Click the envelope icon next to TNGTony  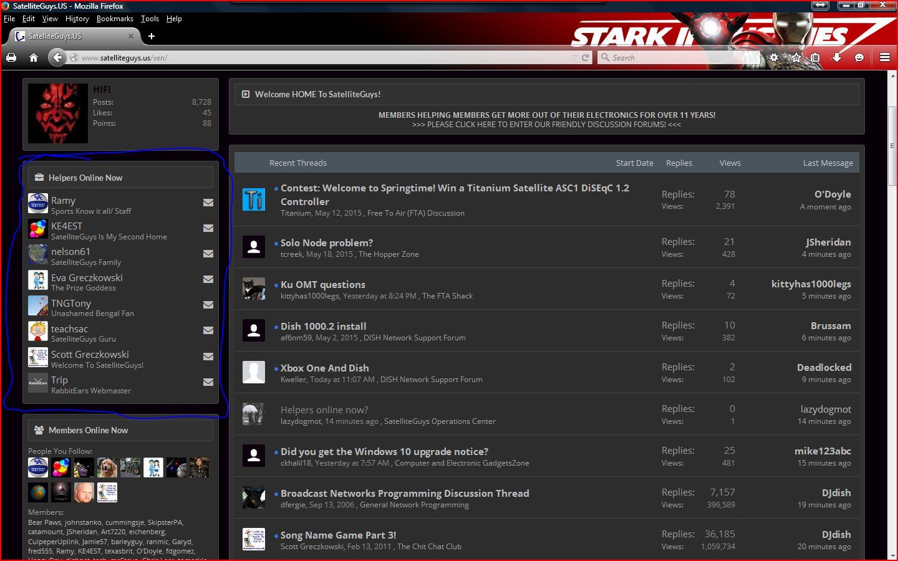tap(208, 305)
